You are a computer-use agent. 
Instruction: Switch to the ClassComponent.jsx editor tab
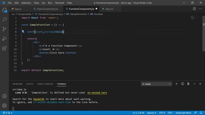[x=47, y=9]
